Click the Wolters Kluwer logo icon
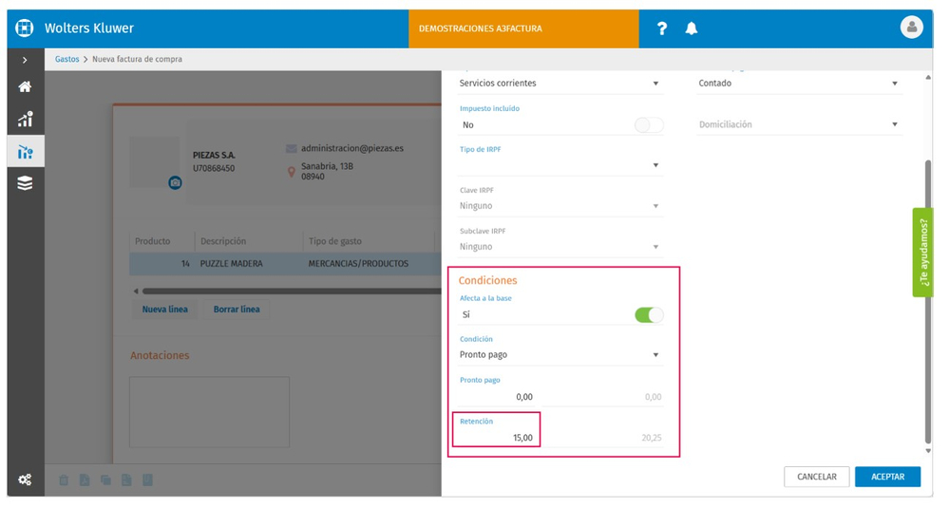 click(25, 28)
